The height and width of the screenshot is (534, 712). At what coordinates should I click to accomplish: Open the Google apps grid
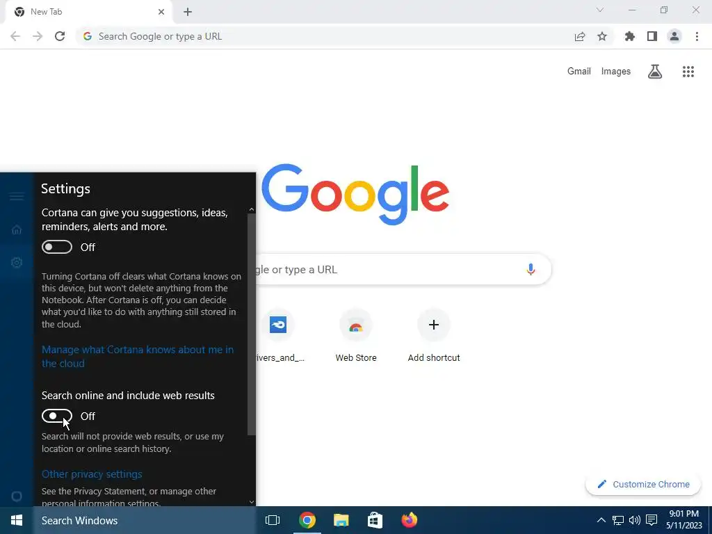[x=688, y=72]
